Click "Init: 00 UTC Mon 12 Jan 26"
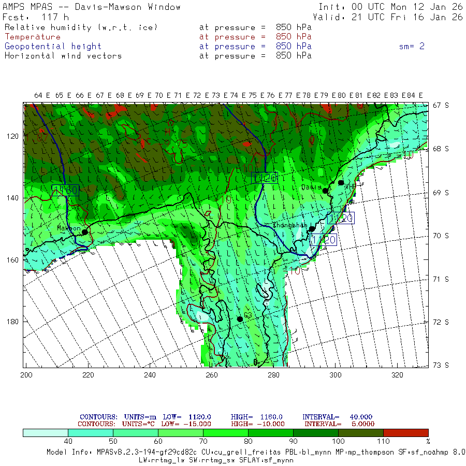The width and height of the screenshot is (466, 466). click(x=390, y=7)
